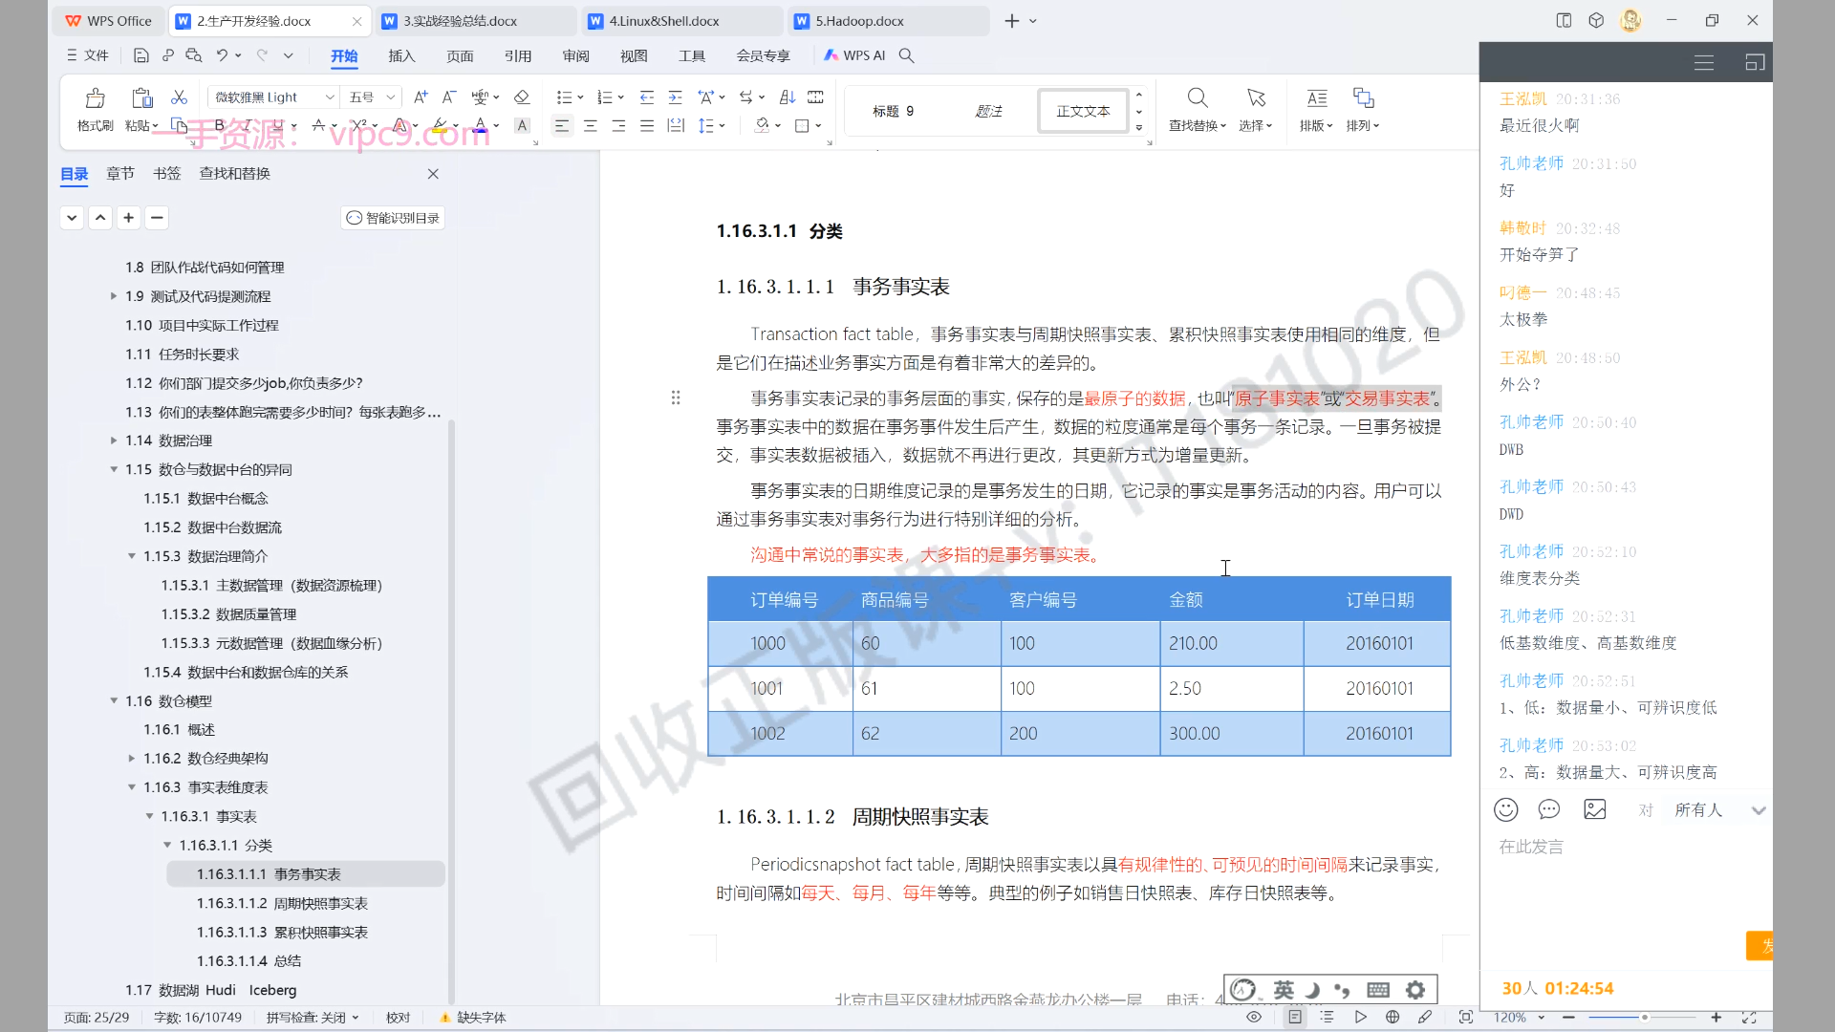The image size is (1835, 1032).
Task: Enable eye protection mode in status bar
Action: tap(1254, 1018)
